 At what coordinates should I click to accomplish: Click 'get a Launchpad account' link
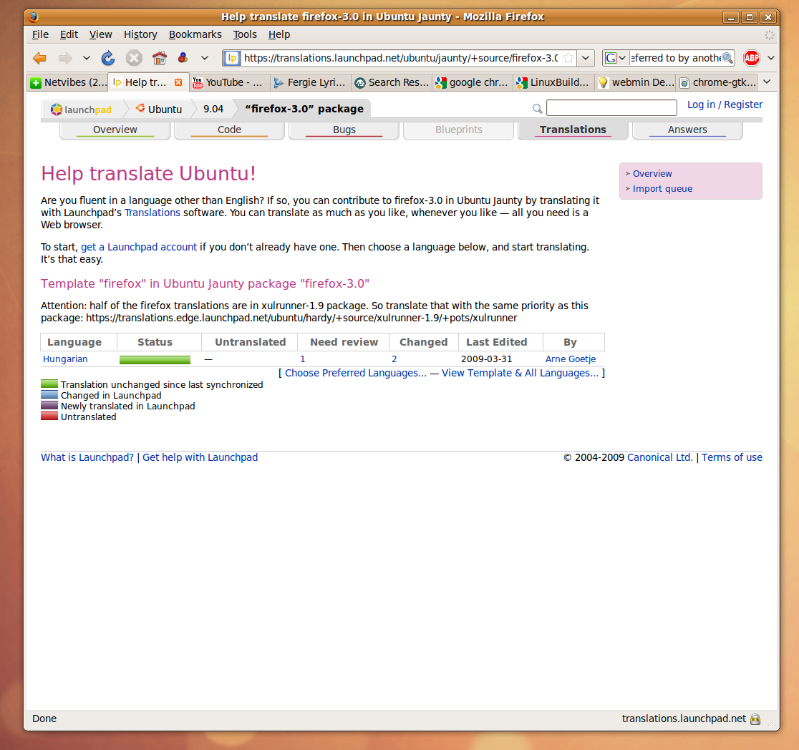(139, 247)
